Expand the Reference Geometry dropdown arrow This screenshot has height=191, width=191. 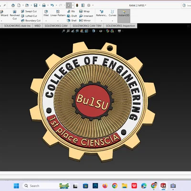coord(101,21)
